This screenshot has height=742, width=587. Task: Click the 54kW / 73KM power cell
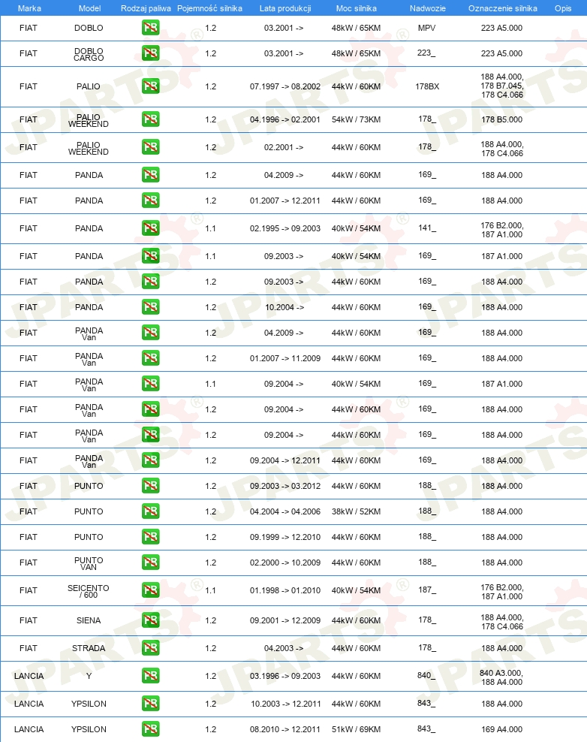coord(356,119)
